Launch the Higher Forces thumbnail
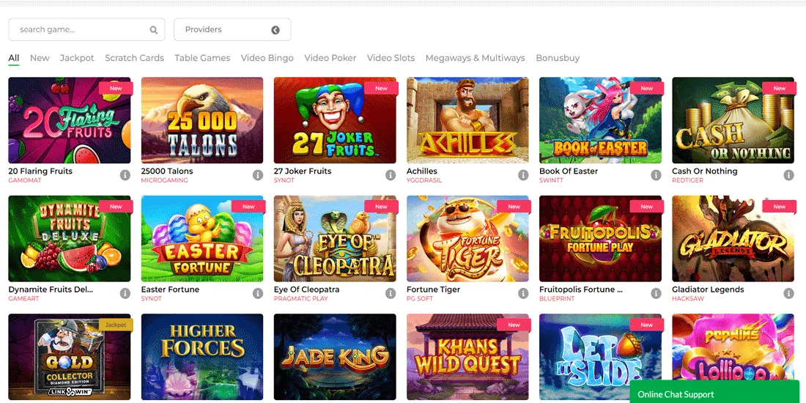The height and width of the screenshot is (403, 806). pos(202,357)
